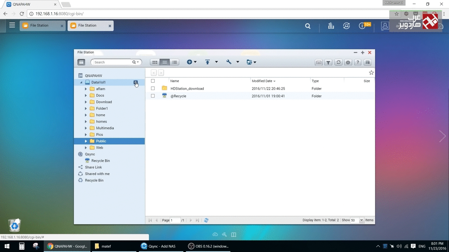Click the remote connection monitor icon
The image size is (449, 252).
(249, 62)
